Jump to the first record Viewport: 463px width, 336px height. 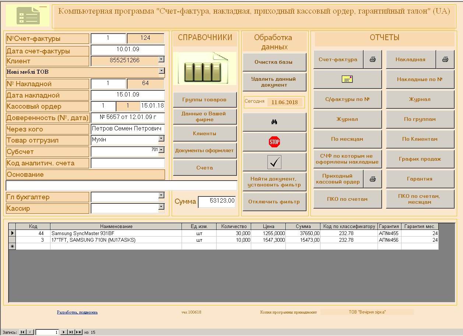tap(22, 332)
